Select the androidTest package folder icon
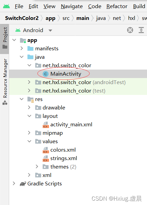Viewport: 147px width, 205px height. tap(38, 82)
